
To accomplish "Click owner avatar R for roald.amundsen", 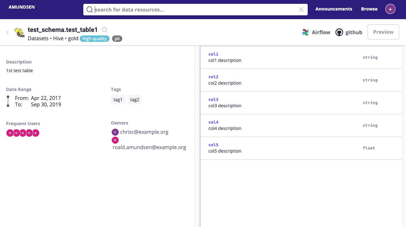I will tap(115, 140).
